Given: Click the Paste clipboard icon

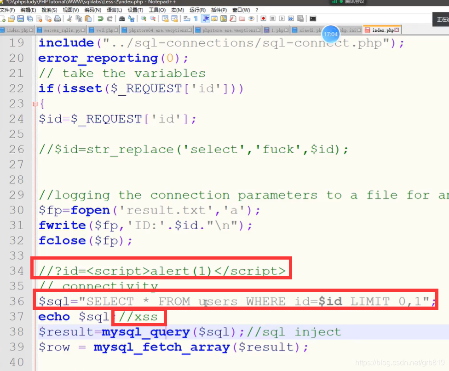Looking at the screenshot, I should pyautogui.click(x=88, y=19).
